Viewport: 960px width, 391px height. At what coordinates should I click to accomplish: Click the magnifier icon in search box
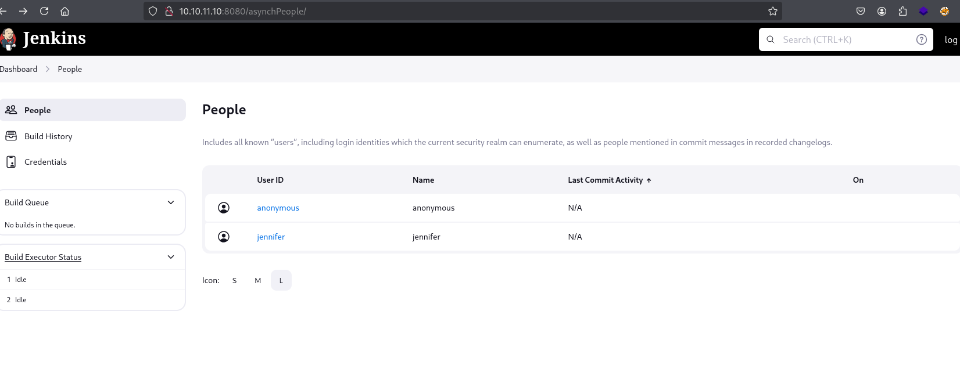coord(771,39)
